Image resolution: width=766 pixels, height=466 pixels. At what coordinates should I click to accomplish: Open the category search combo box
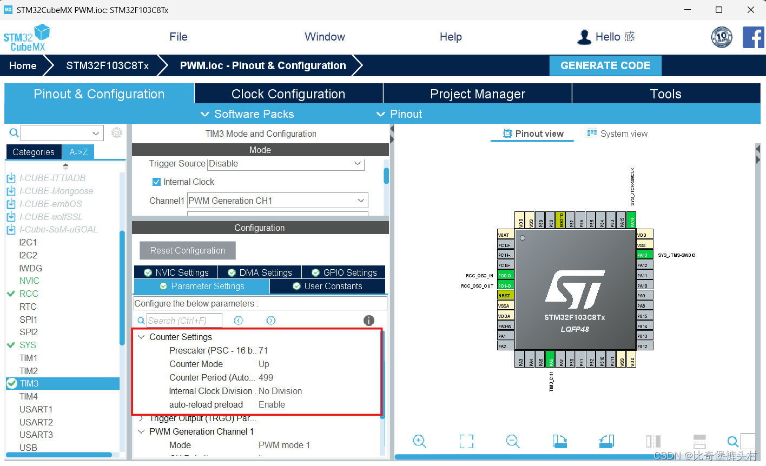62,132
